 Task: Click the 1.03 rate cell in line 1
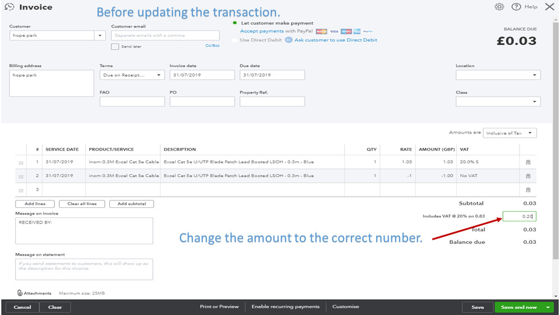396,162
